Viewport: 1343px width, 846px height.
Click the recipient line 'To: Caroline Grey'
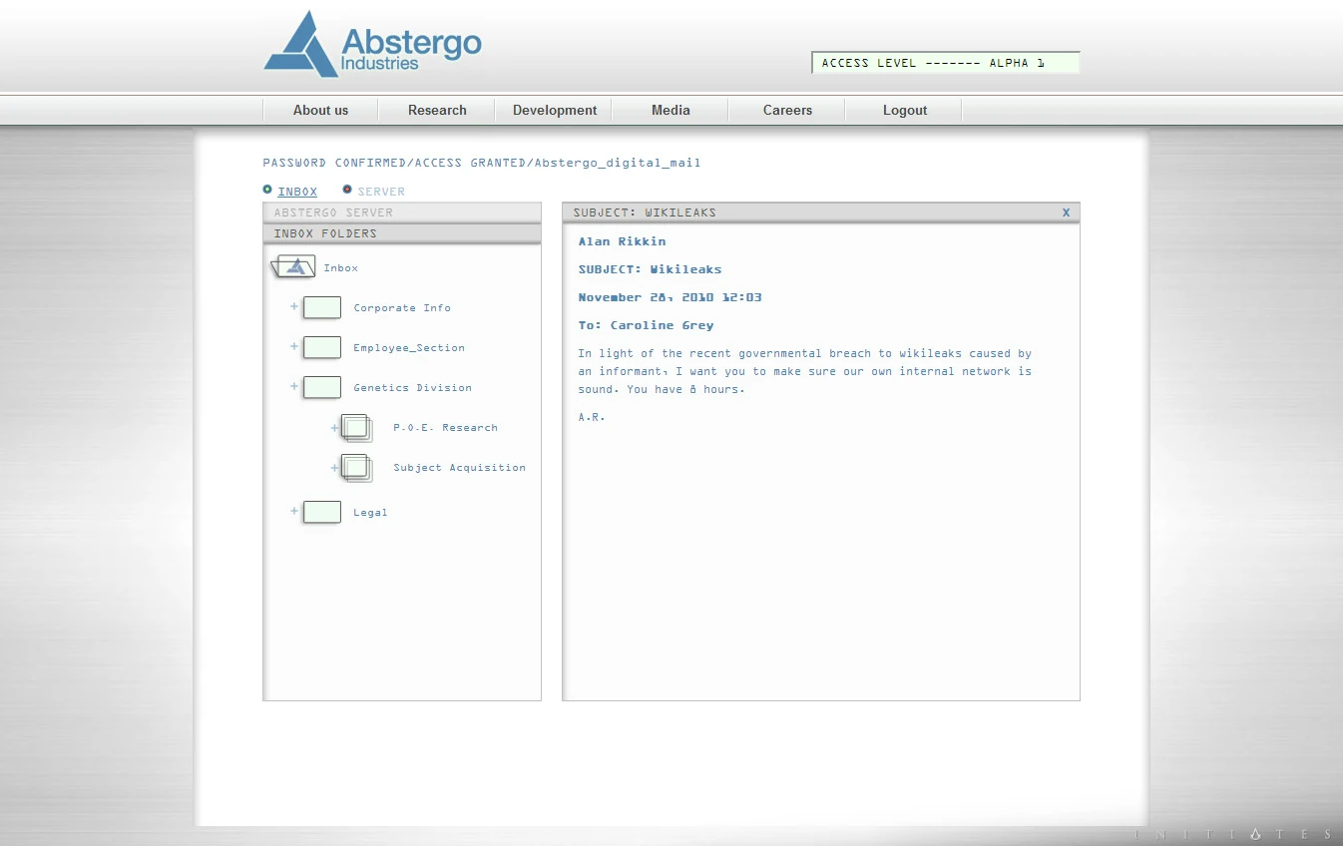(646, 325)
